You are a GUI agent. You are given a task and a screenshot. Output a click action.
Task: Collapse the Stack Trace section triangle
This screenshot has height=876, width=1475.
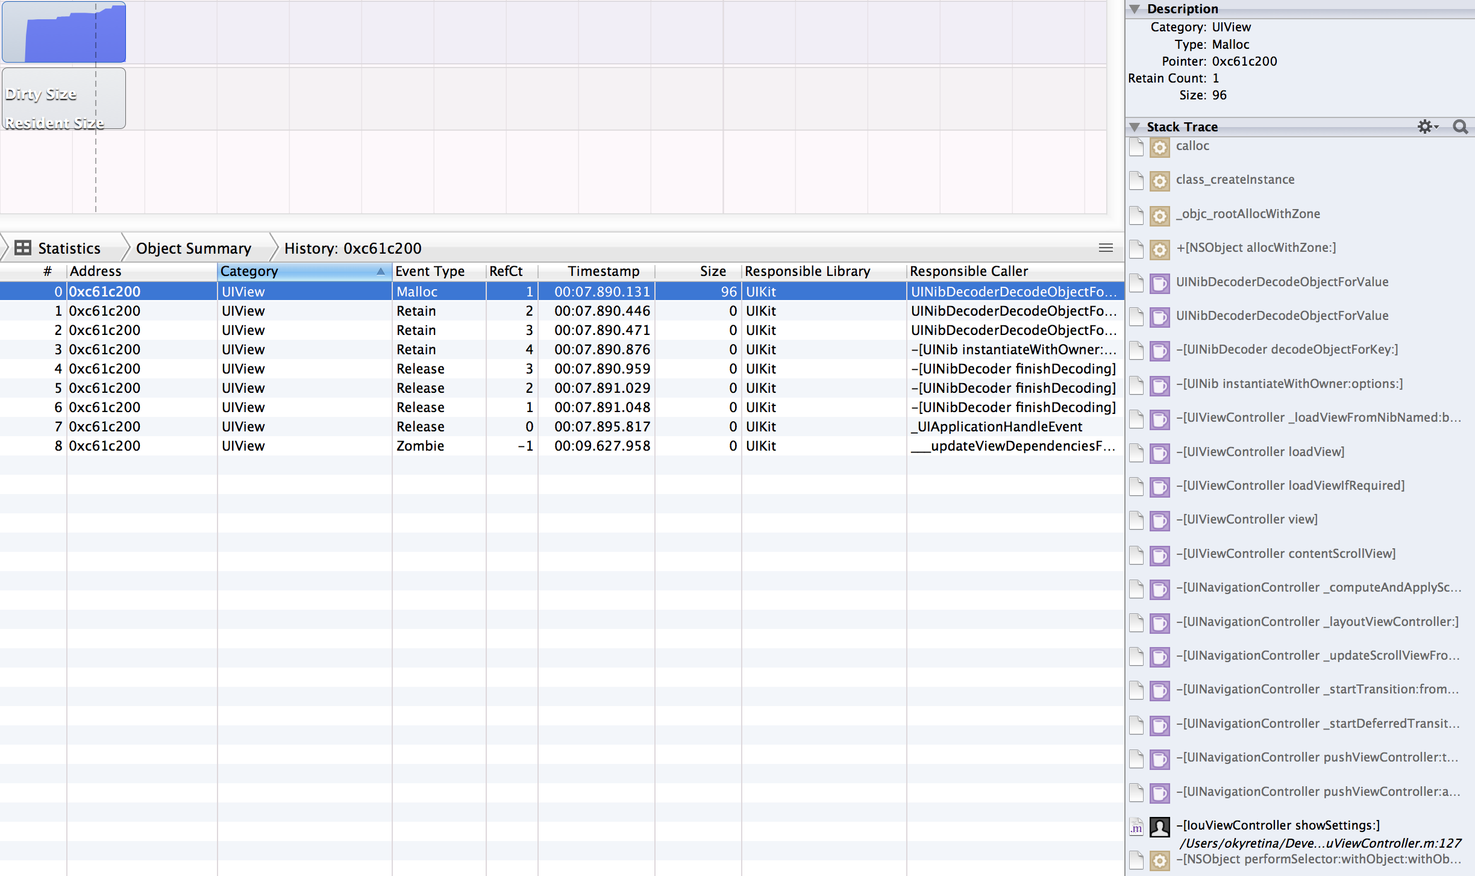[1135, 127]
